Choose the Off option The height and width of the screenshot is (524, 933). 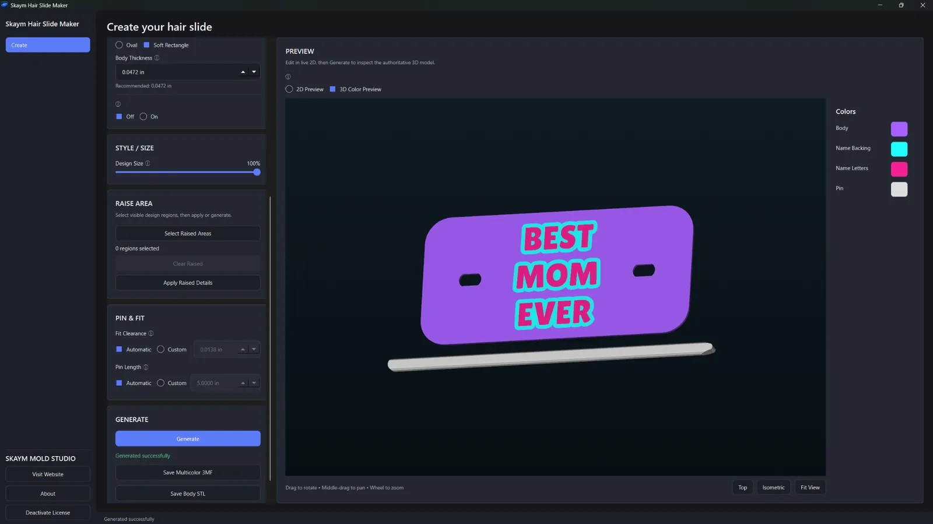pyautogui.click(x=125, y=117)
